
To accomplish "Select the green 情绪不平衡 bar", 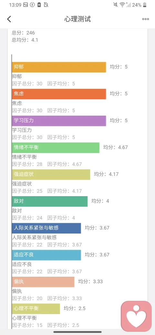I will [x=56, y=148].
